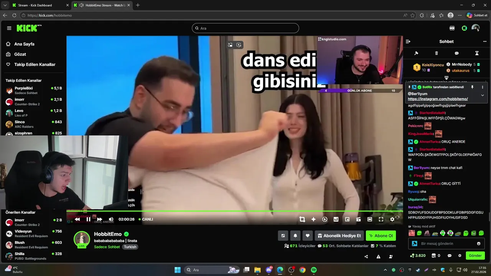491x276 pixels.
Task: Open the Kick hamburger menu
Action: click(9, 28)
